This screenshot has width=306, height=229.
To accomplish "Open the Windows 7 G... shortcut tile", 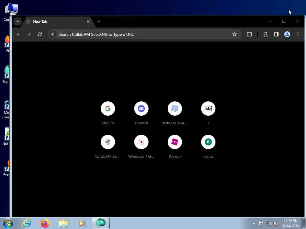I will [141, 147].
